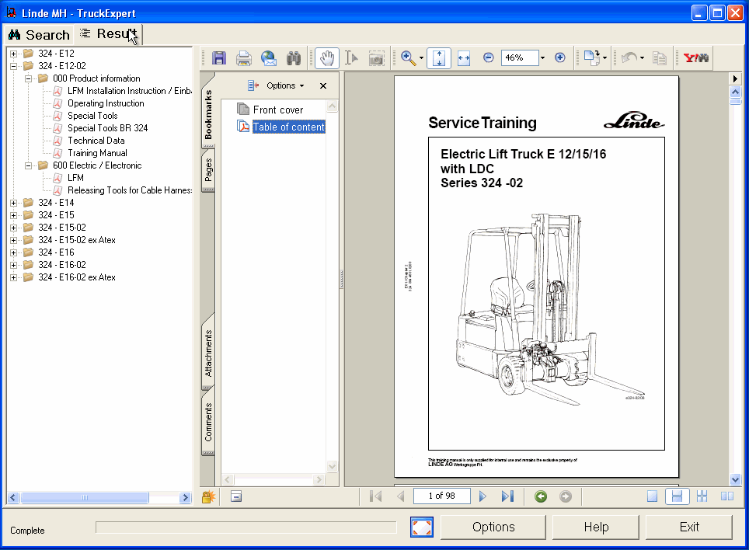Viewport: 749px width, 550px height.
Task: Toggle the Fit Page view button
Action: [x=439, y=58]
